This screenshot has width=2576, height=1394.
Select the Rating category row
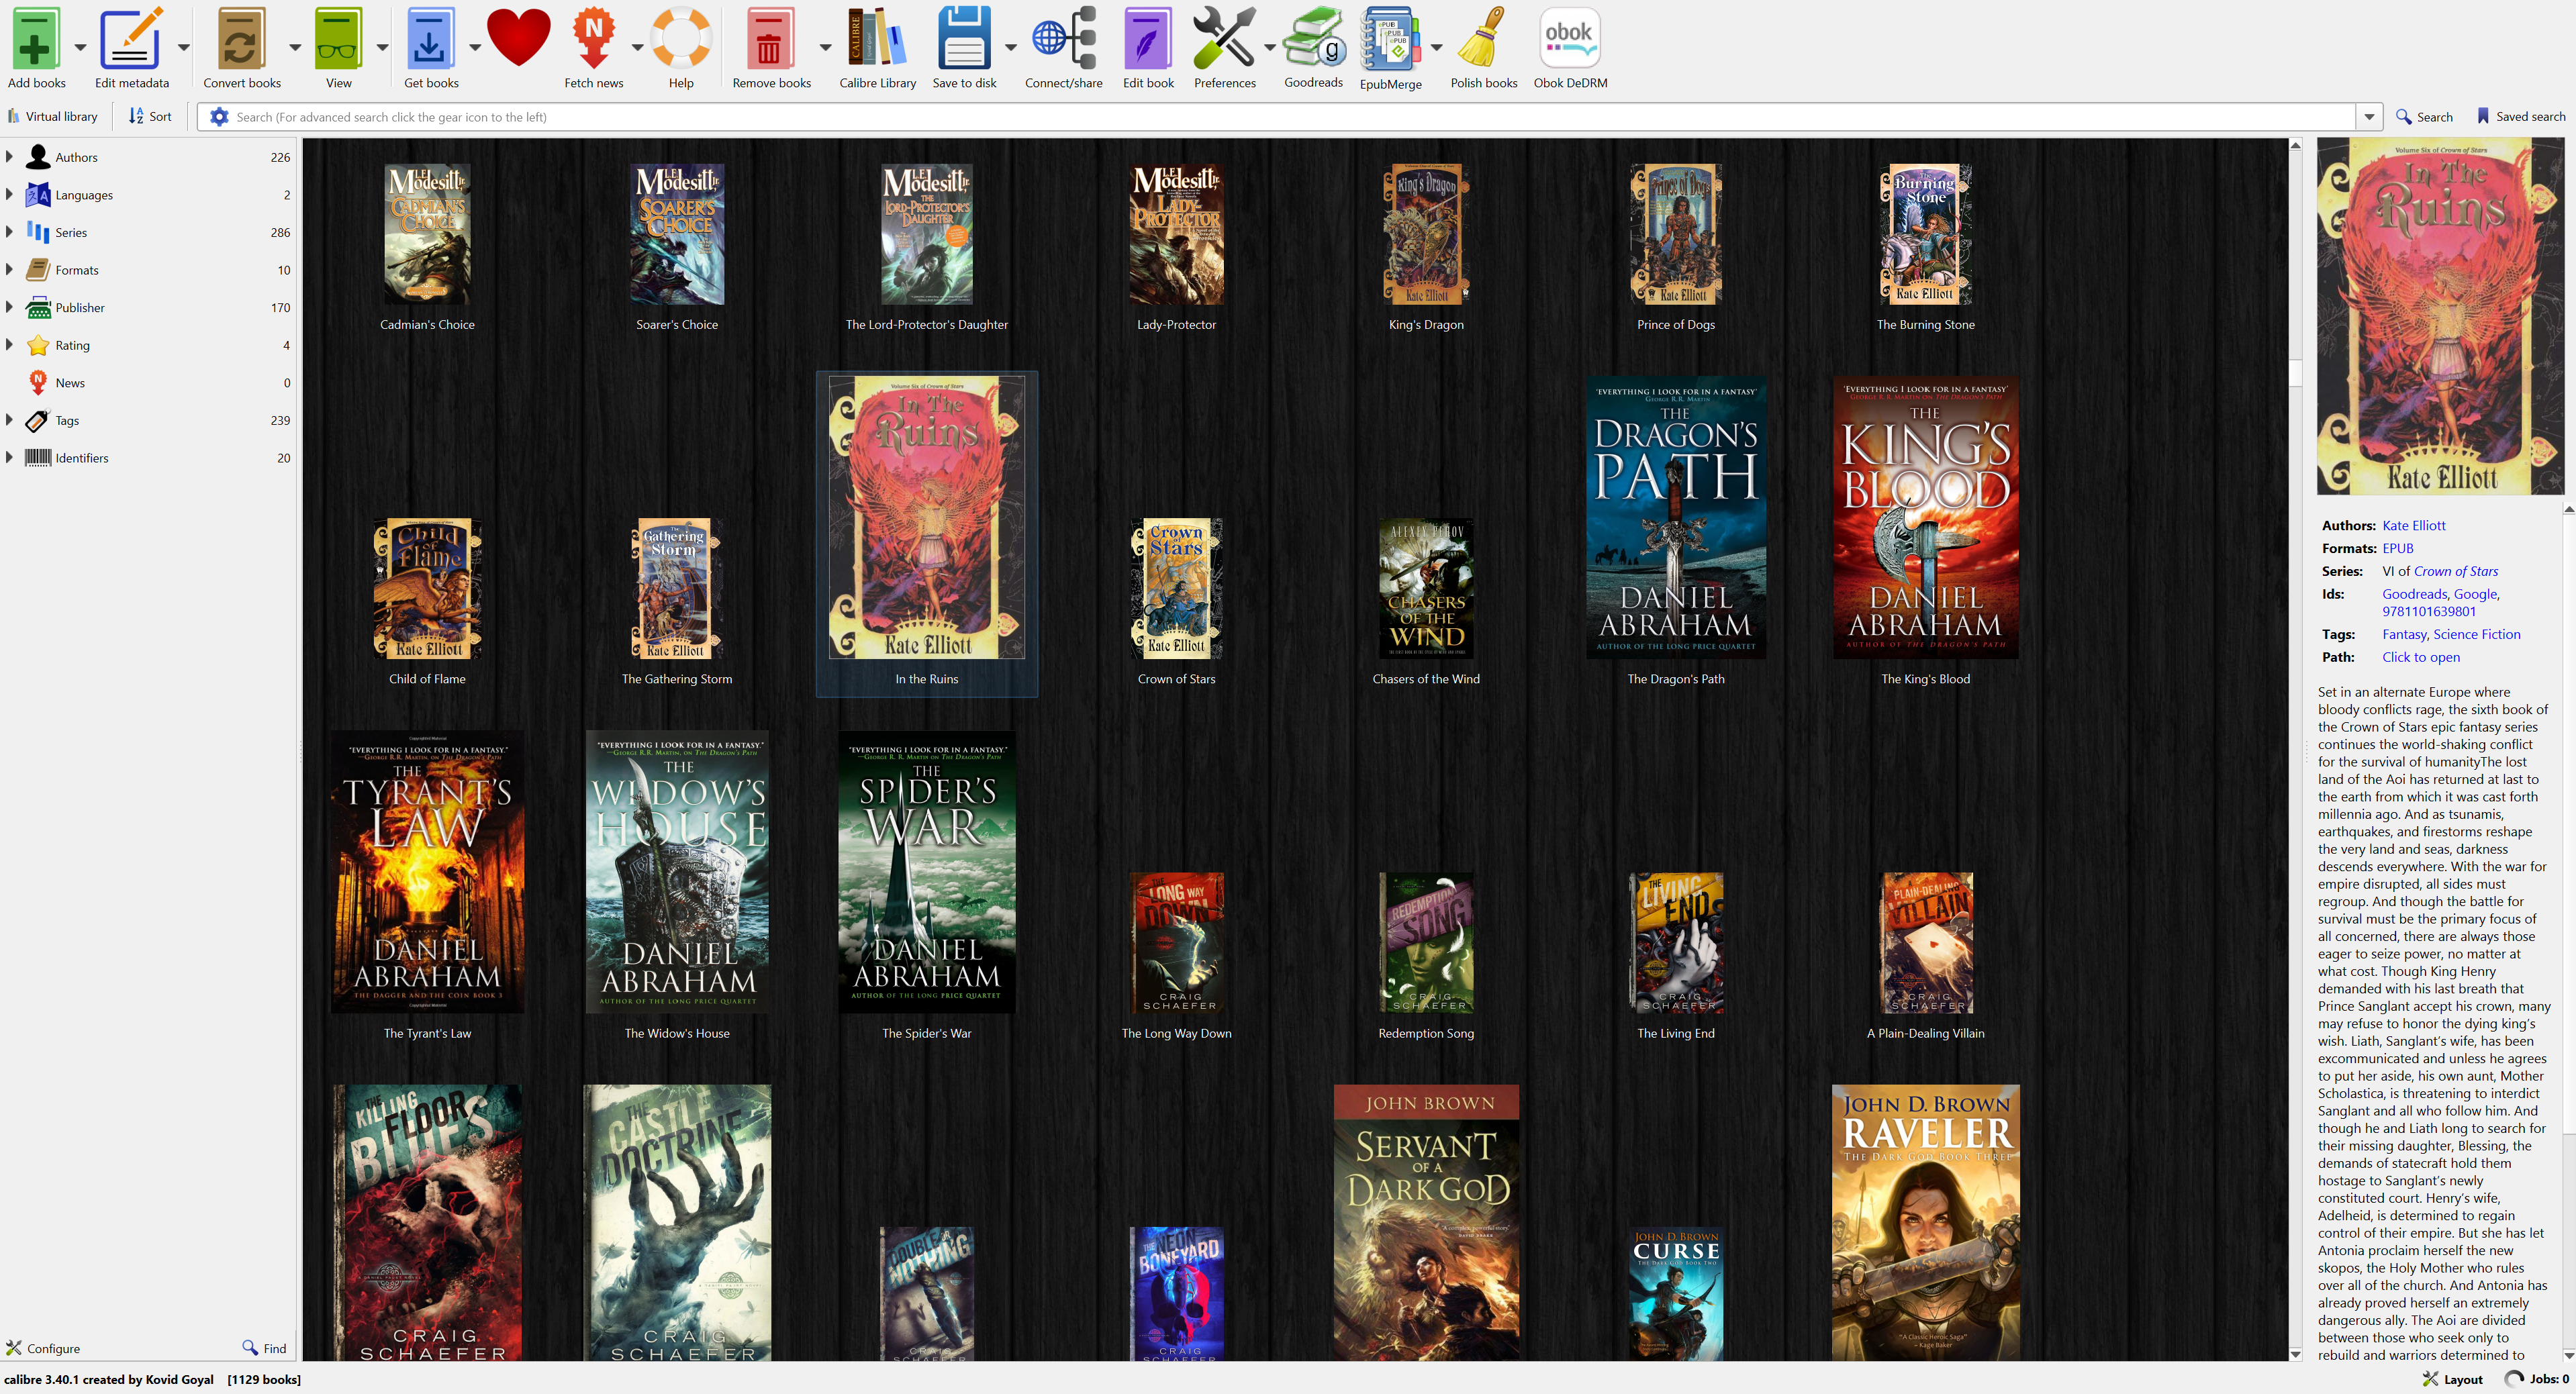(x=148, y=345)
